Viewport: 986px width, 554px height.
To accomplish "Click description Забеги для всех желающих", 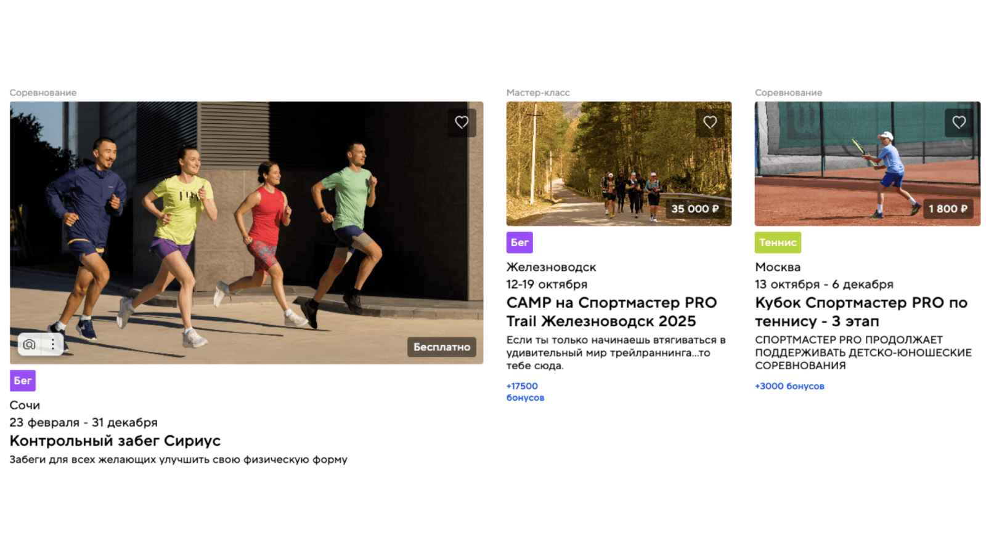I will click(x=178, y=459).
